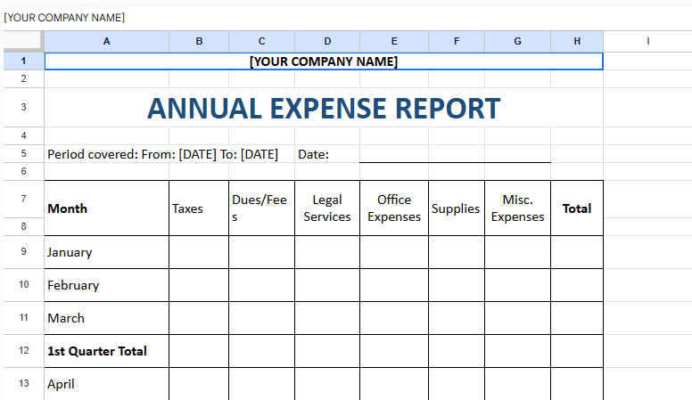Select the 1st Quarter Total cell
Screen dimensions: 692x400
coord(106,351)
